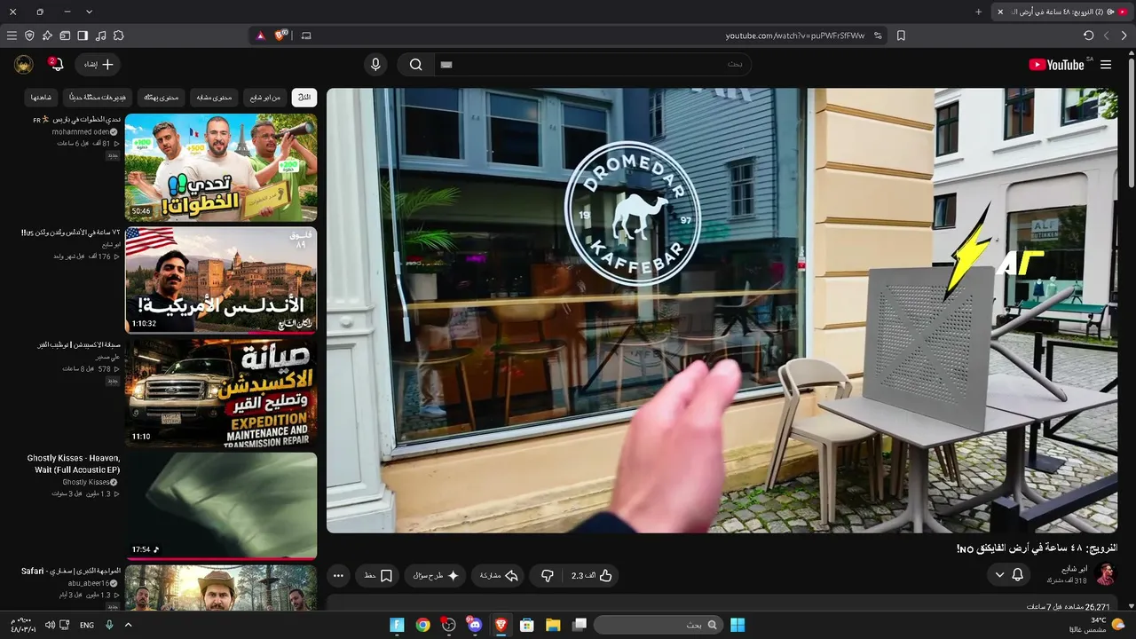Open the media control music note icon

(100, 35)
